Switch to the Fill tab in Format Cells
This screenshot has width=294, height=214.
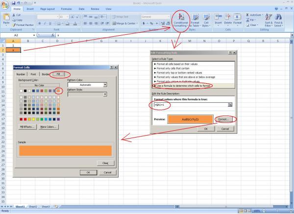[58, 74]
